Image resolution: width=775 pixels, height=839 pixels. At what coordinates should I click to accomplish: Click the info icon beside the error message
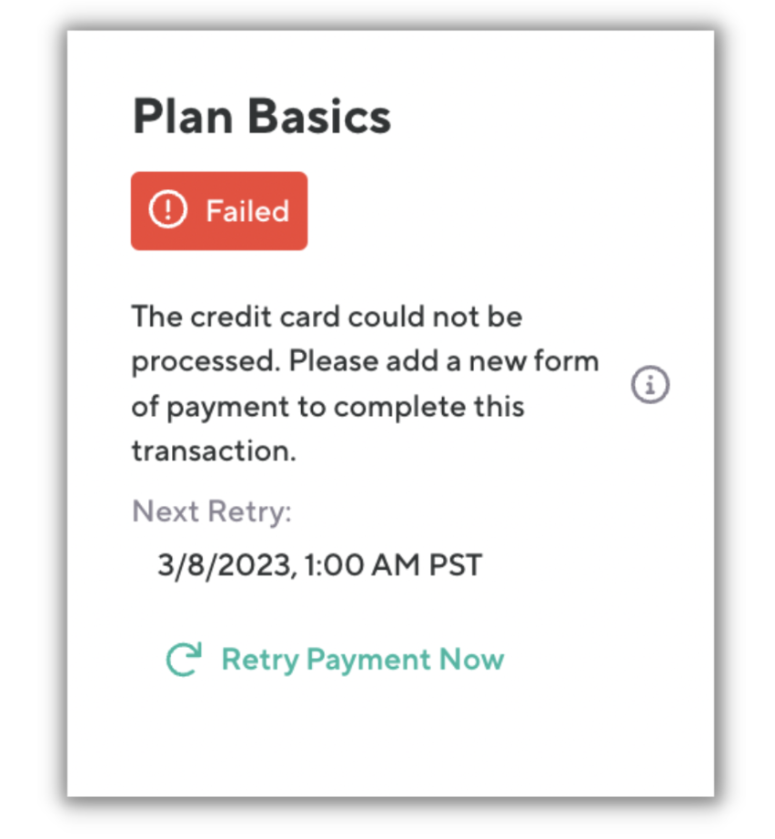click(x=650, y=386)
